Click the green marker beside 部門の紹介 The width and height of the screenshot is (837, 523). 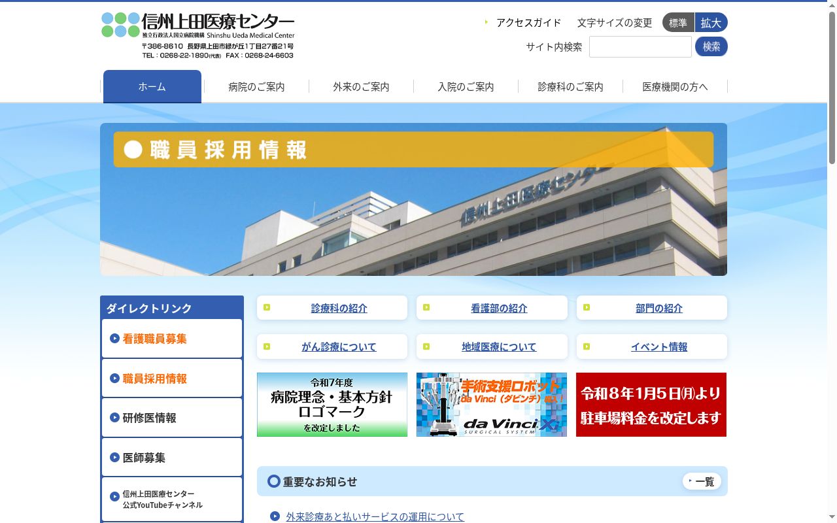(x=587, y=307)
